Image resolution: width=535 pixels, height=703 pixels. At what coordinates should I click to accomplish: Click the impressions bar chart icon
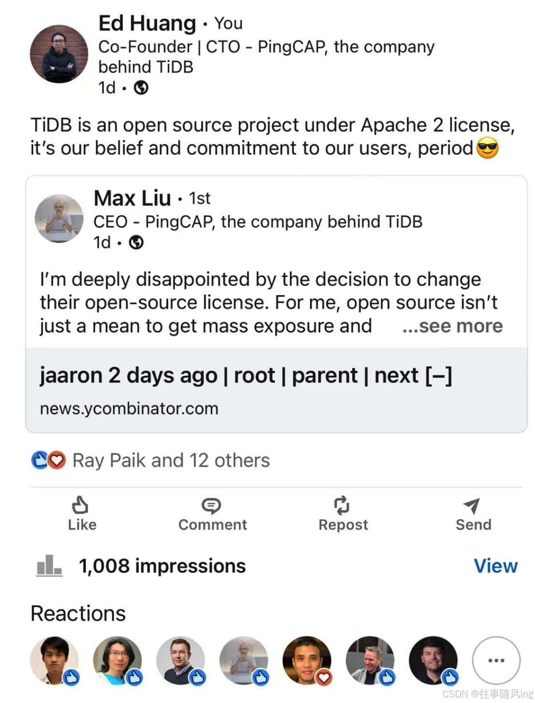49,565
